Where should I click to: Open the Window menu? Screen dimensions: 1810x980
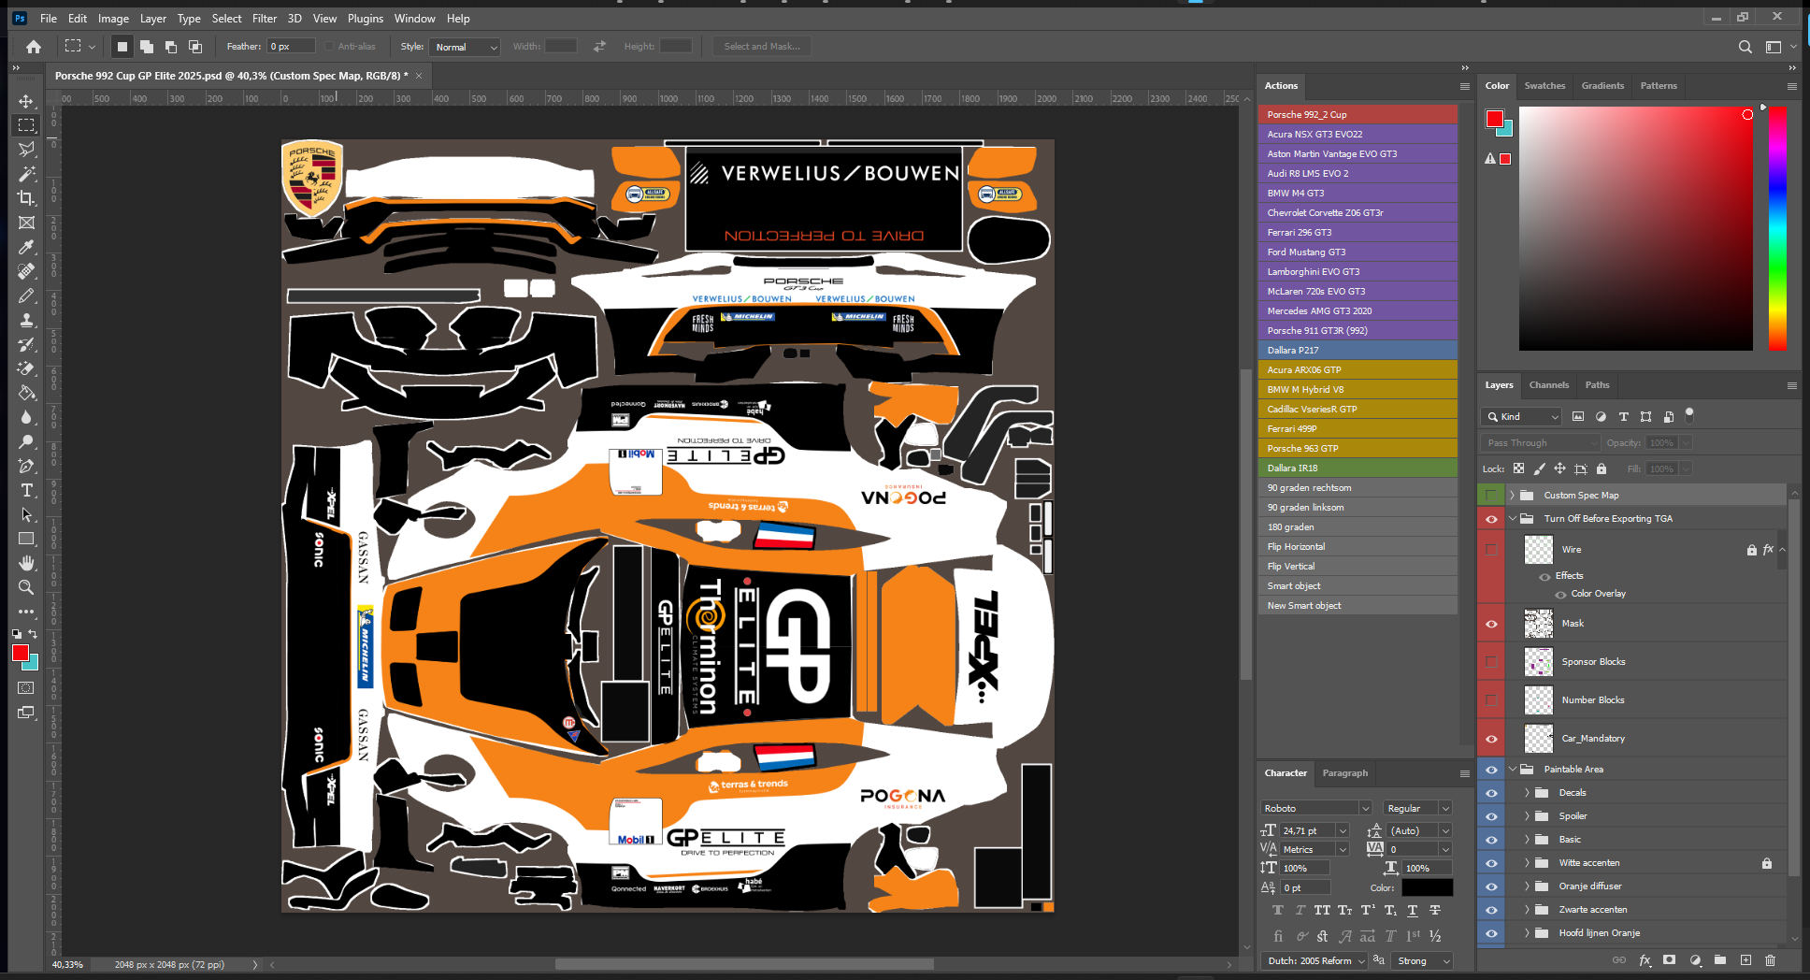point(414,18)
